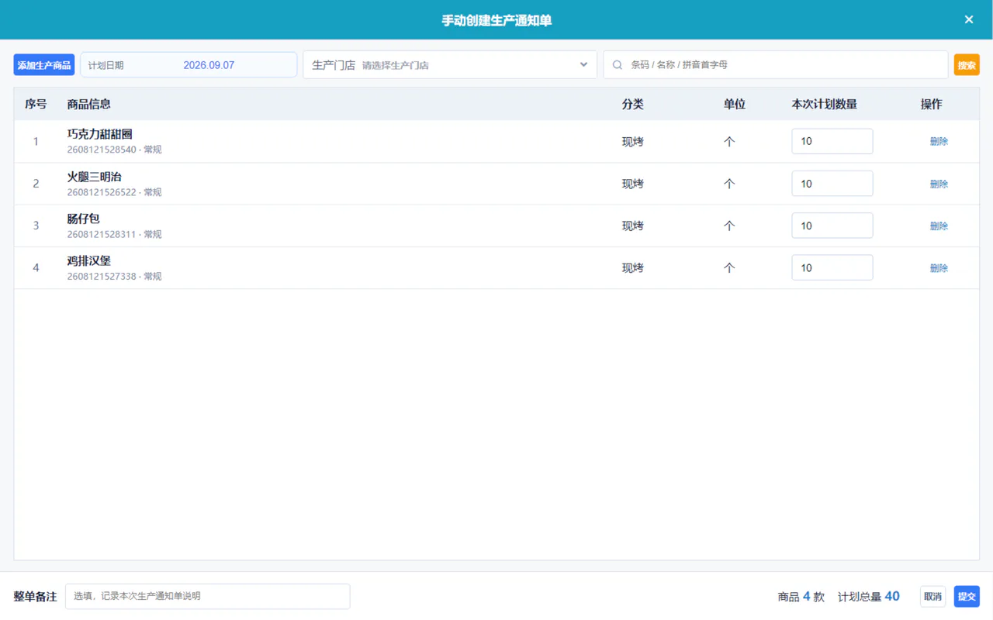Focus the 条码 / 名称 / 拼音首字母 search box
This screenshot has width=993, height=620.
click(776, 65)
